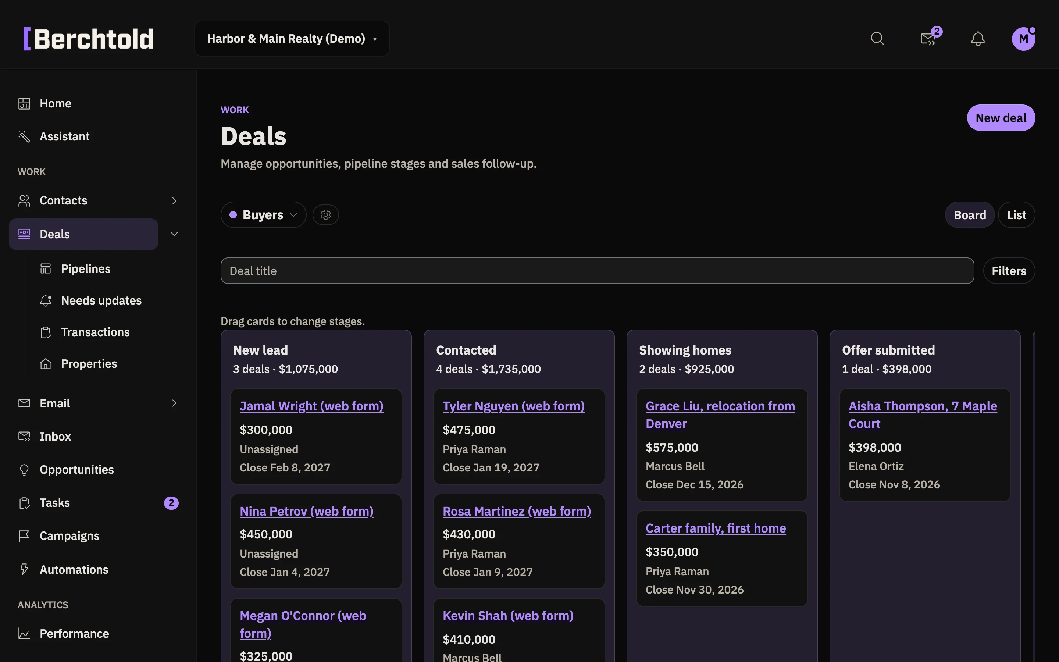The height and width of the screenshot is (662, 1059).
Task: Open the notifications bell
Action: pyautogui.click(x=978, y=39)
